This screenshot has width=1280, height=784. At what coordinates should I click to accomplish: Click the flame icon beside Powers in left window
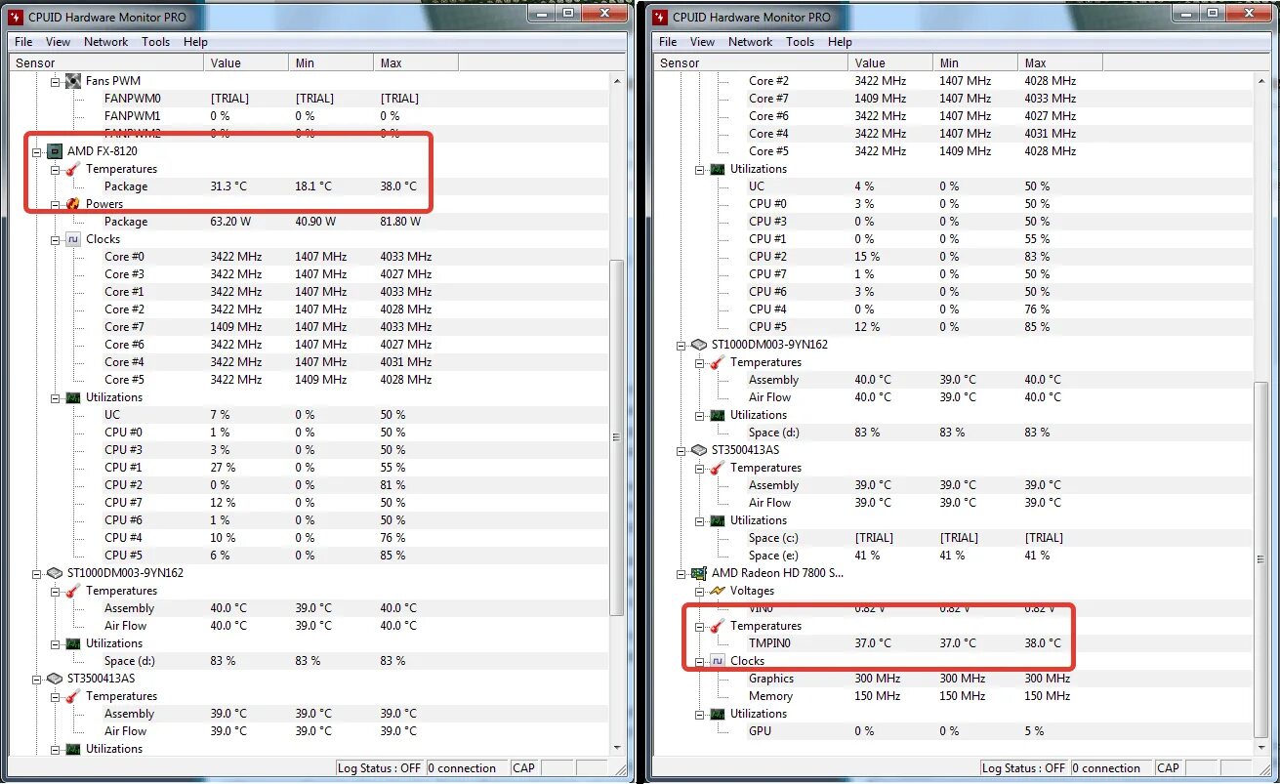coord(73,204)
